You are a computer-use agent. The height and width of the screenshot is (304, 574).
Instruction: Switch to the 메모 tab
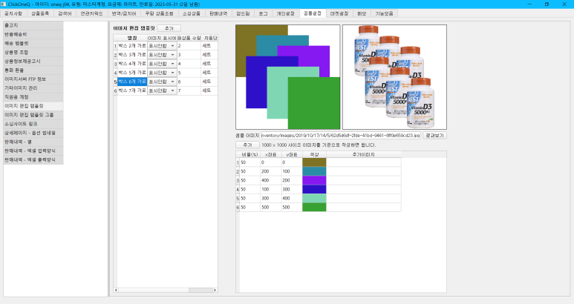pos(362,13)
